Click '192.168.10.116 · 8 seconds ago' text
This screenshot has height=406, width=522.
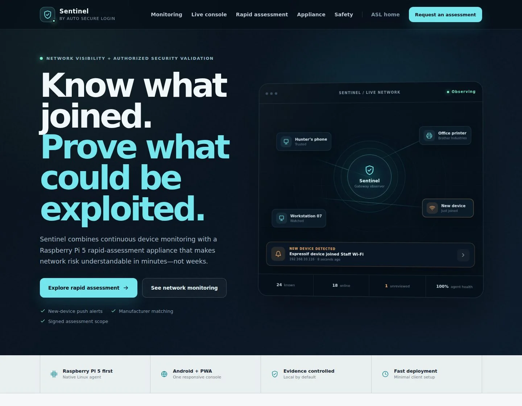coord(315,260)
